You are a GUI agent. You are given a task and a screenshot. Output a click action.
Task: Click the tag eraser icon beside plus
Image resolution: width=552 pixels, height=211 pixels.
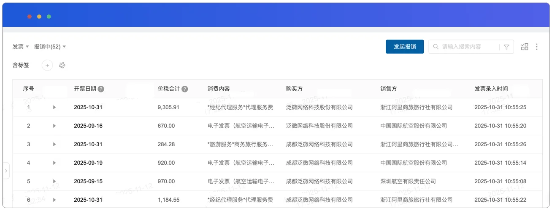62,65
